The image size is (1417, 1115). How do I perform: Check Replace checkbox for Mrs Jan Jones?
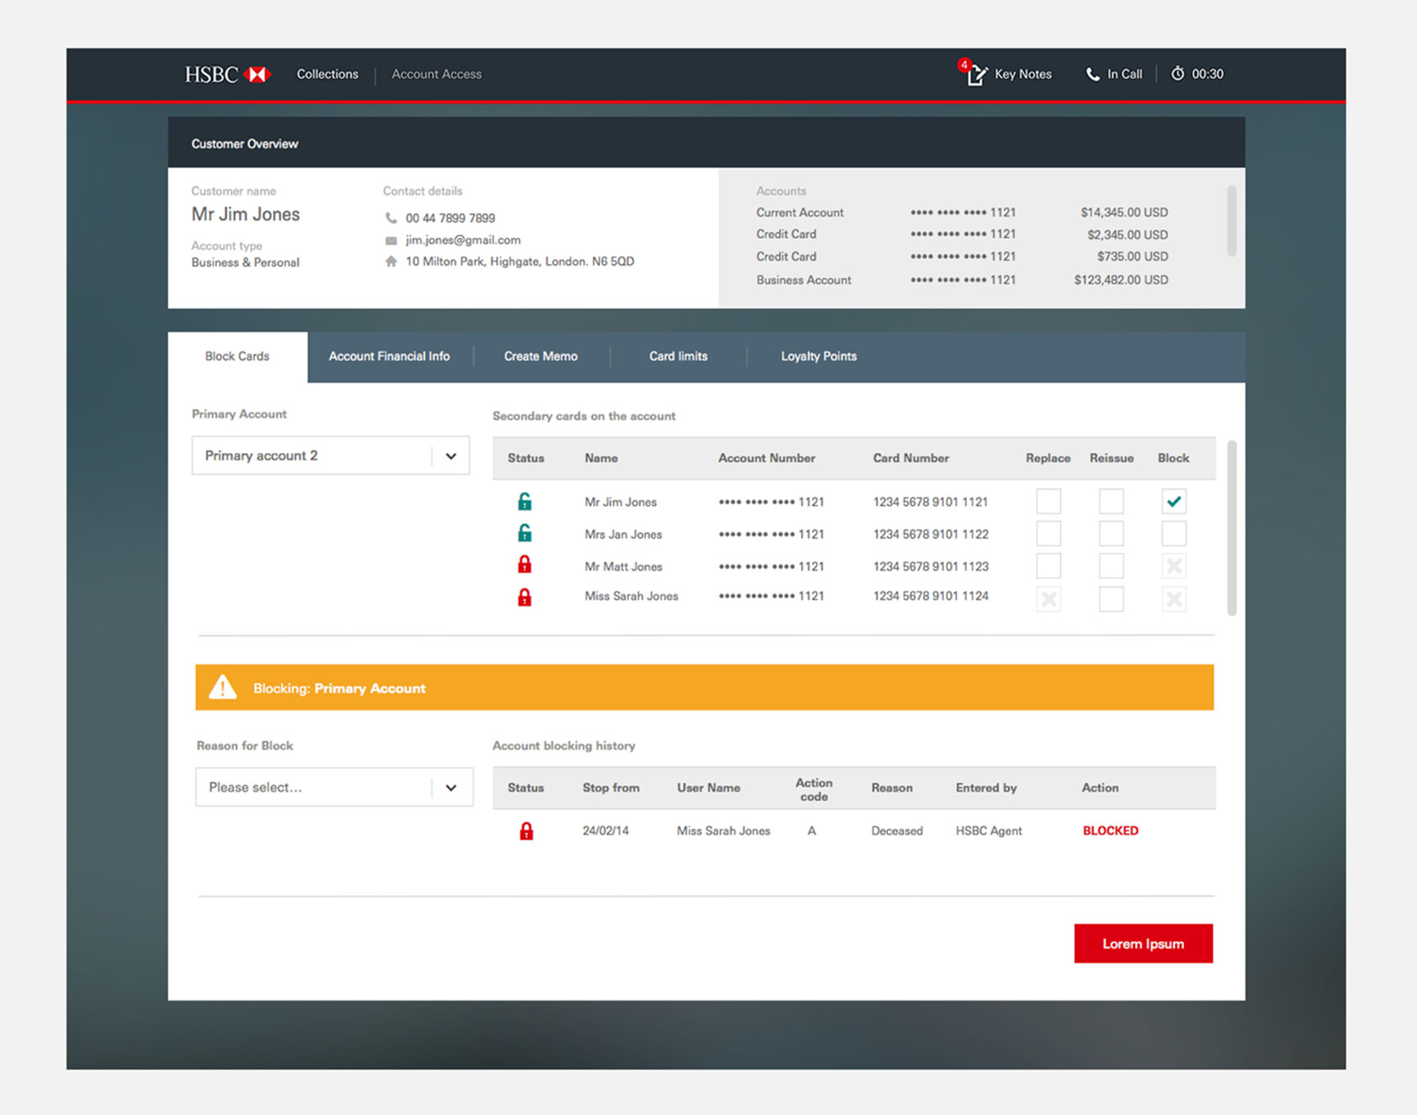pyautogui.click(x=1048, y=534)
